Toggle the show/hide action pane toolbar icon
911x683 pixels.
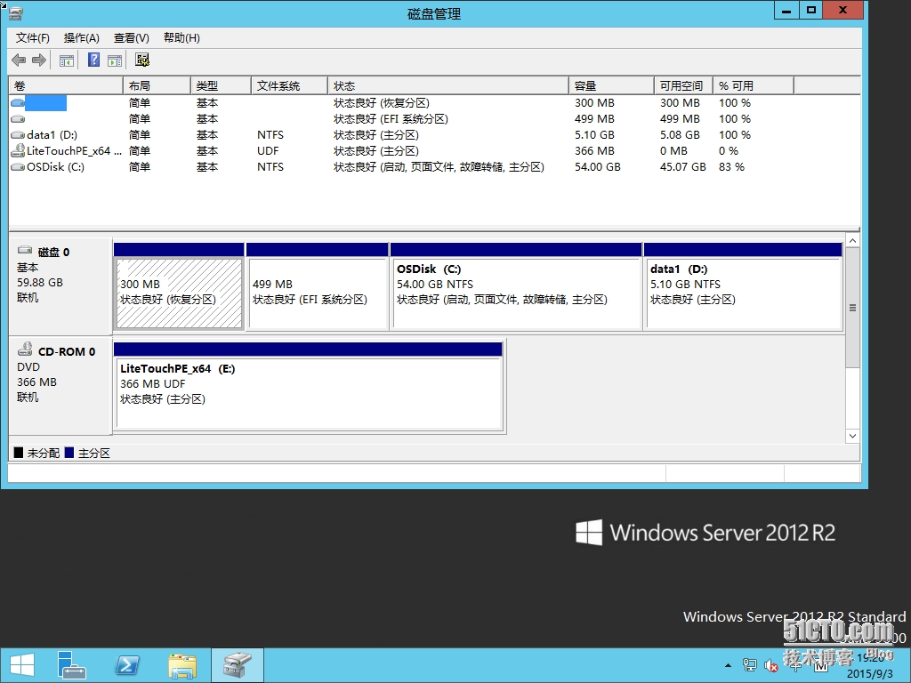(x=115, y=60)
